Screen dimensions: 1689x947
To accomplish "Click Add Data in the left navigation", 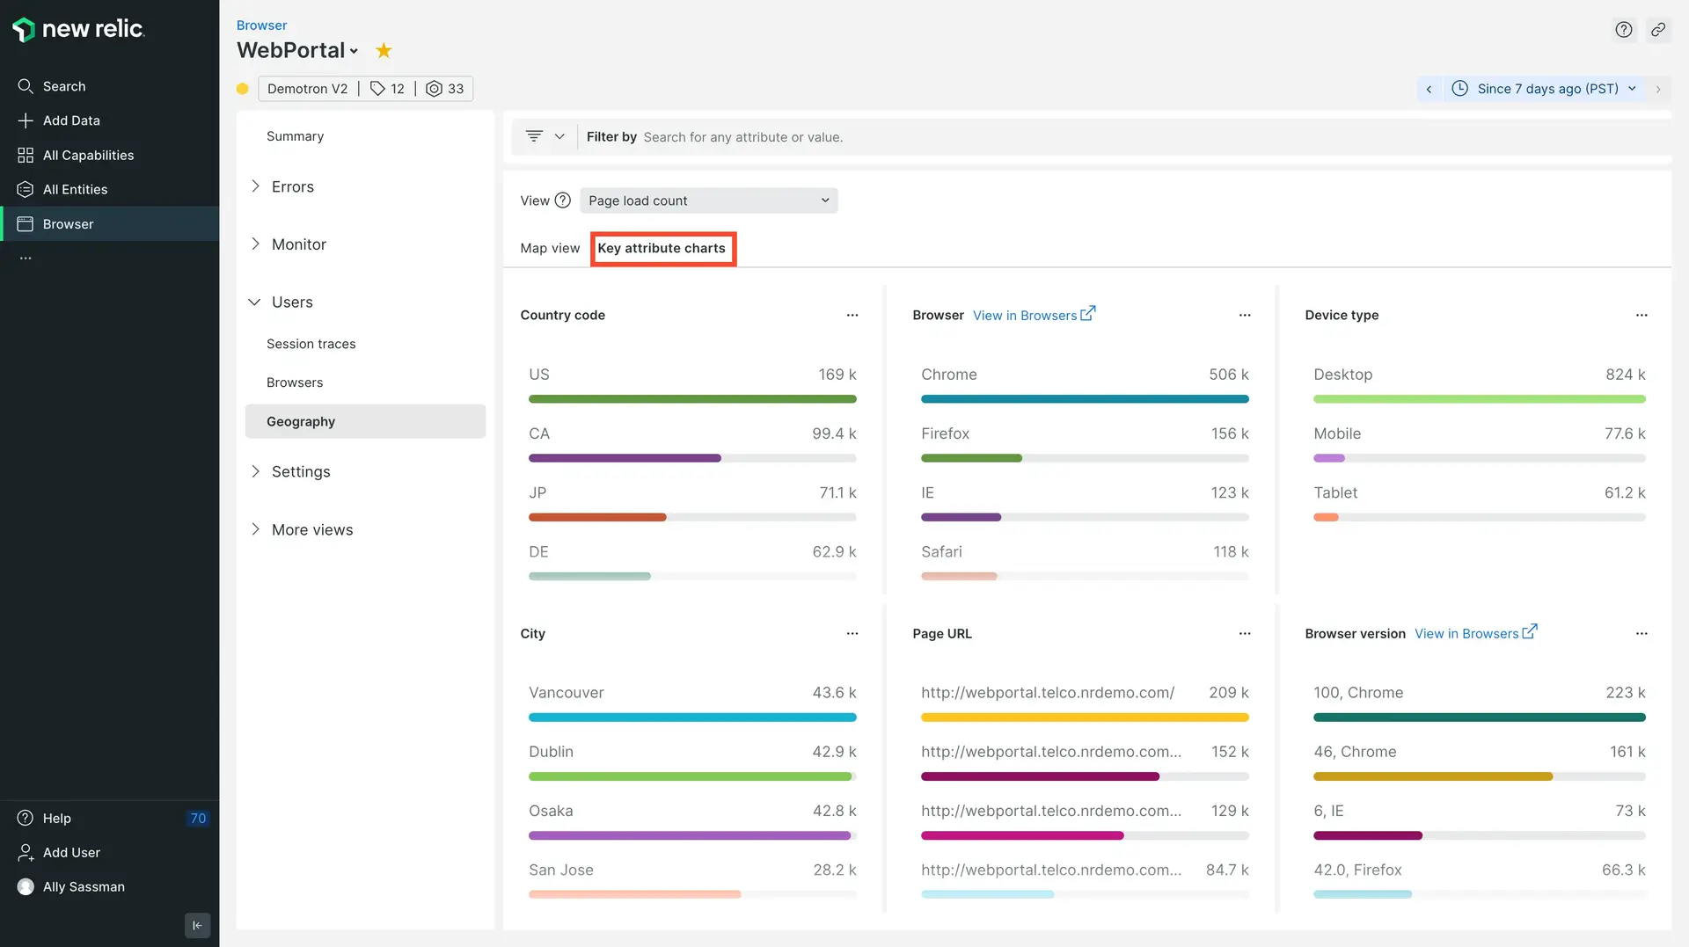I will point(71,120).
